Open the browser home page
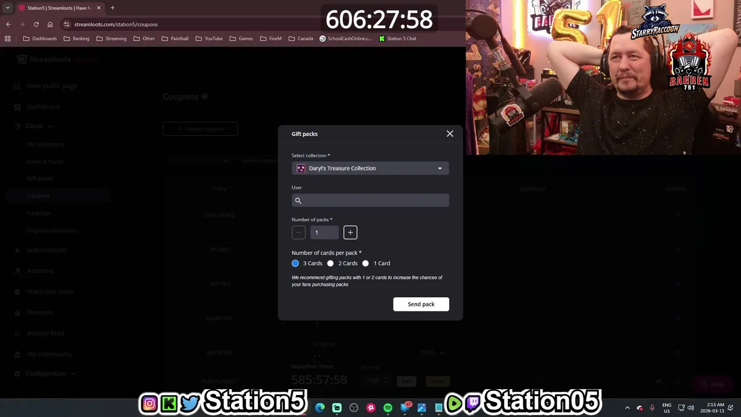 tap(50, 24)
